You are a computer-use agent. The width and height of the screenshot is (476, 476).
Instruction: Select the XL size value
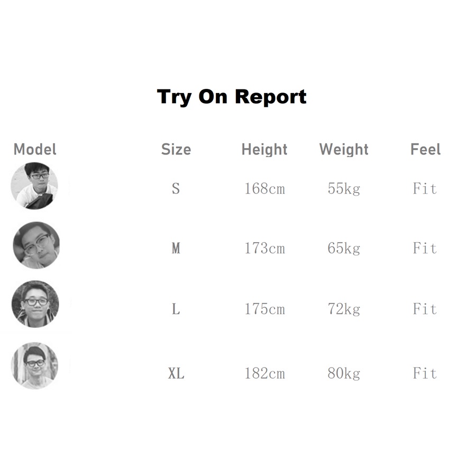click(176, 374)
